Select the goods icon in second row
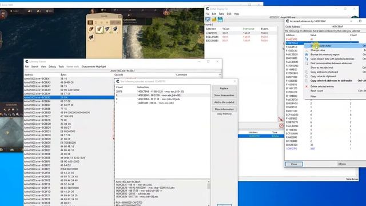Screen dimensions: 366x206 click(91, 37)
